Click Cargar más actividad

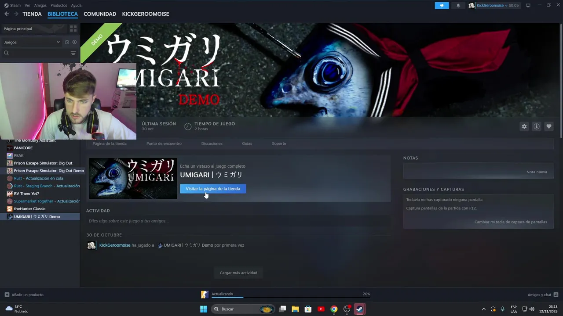point(238,273)
